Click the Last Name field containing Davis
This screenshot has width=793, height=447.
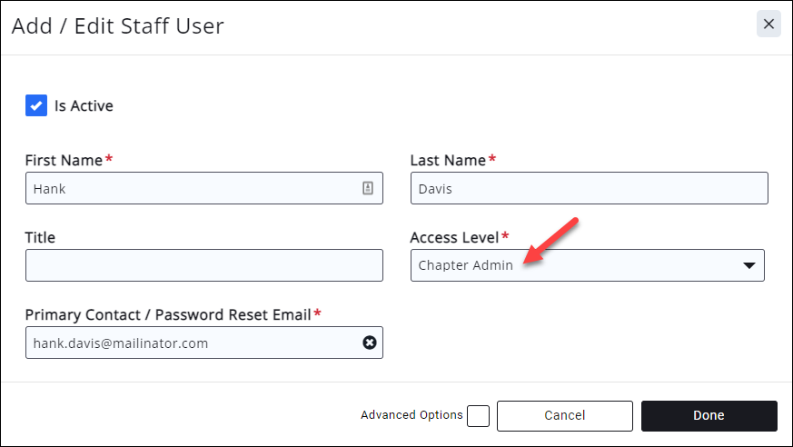click(x=589, y=188)
